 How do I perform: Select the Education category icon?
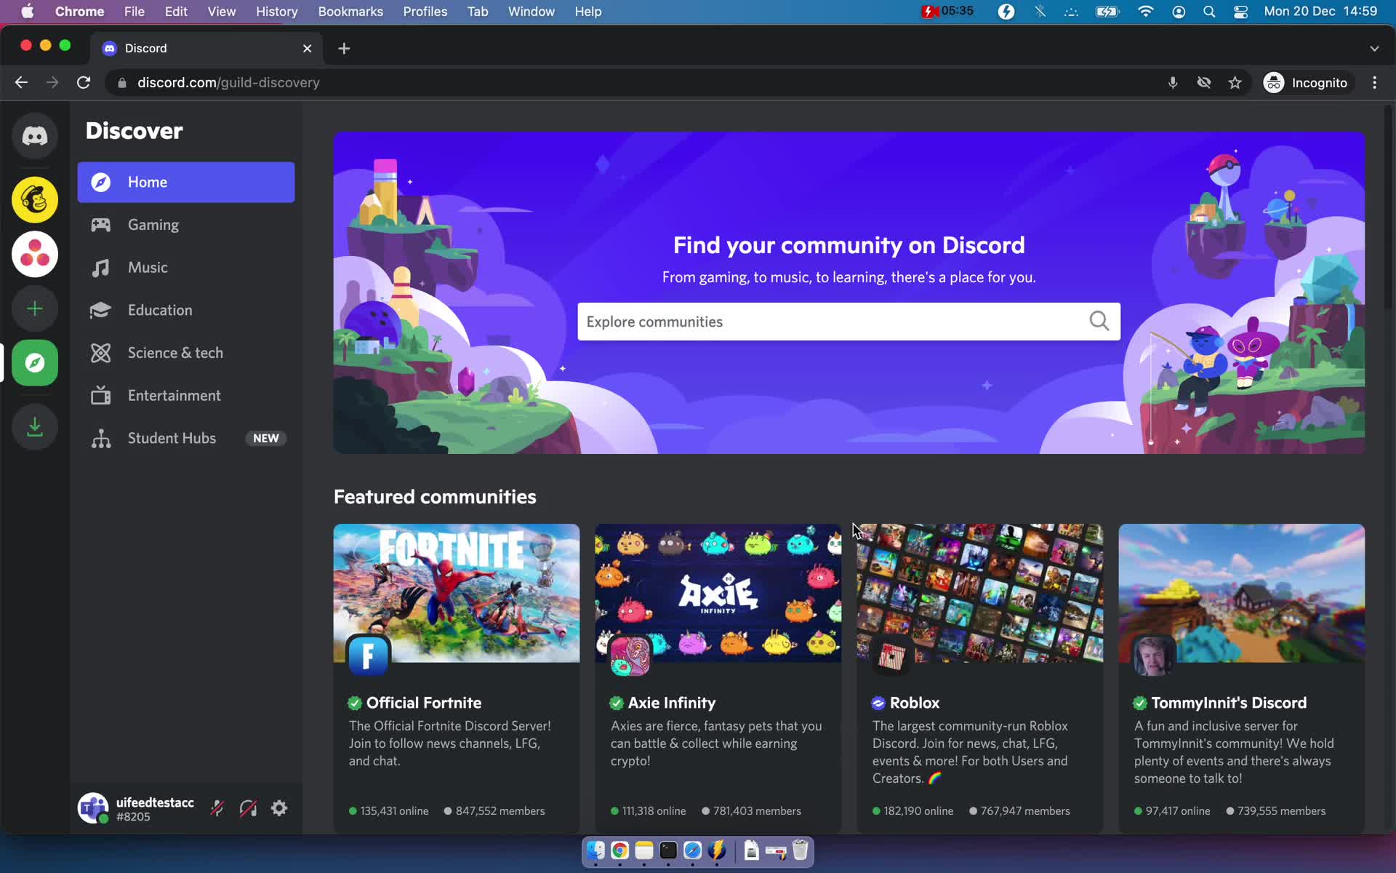[x=100, y=310]
